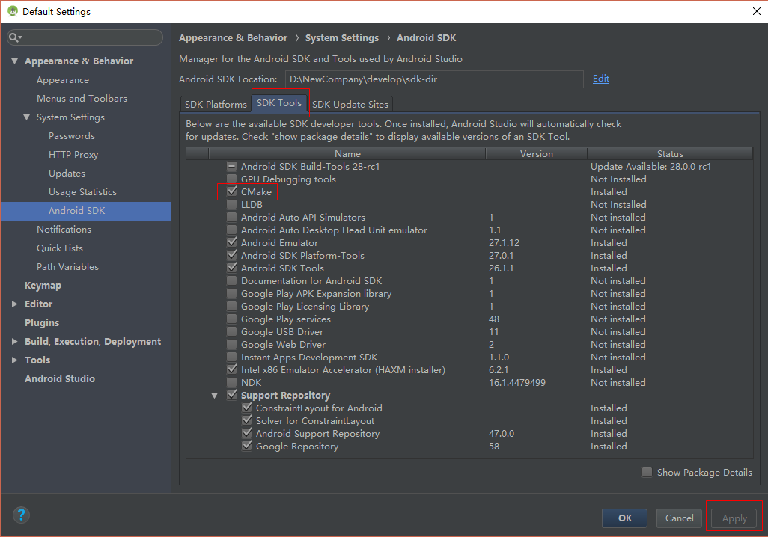Select Android Support Repository row name
The height and width of the screenshot is (537, 768).
pos(318,433)
